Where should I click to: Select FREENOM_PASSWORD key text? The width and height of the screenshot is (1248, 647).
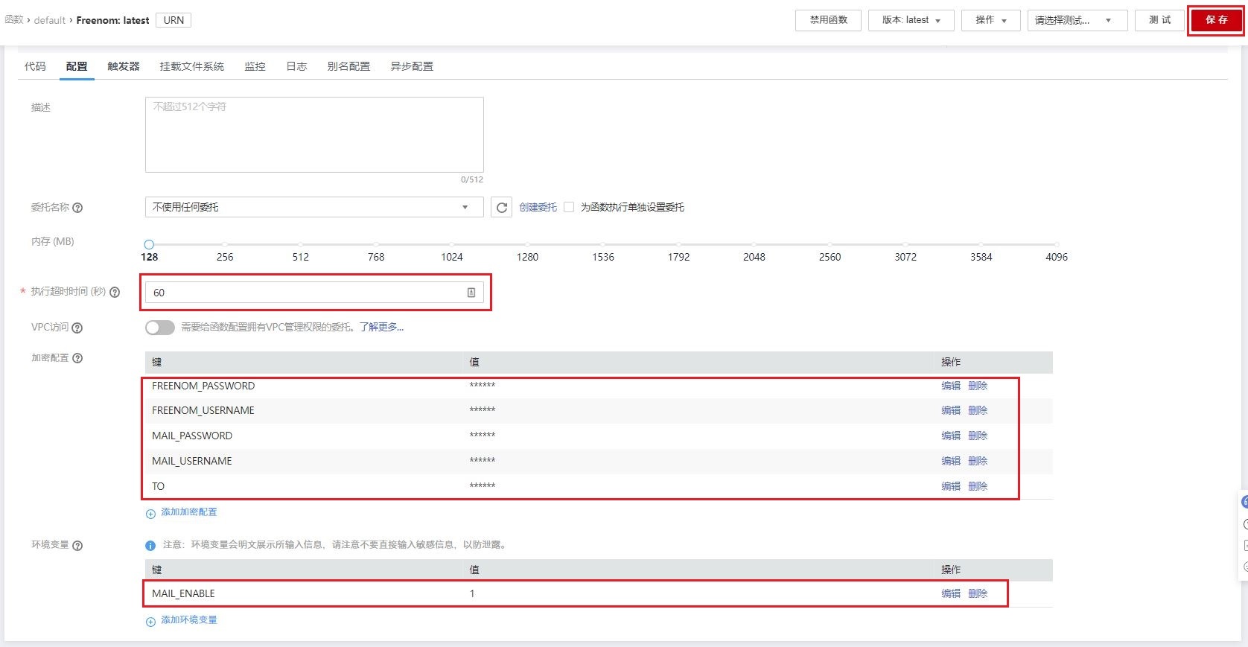[203, 386]
